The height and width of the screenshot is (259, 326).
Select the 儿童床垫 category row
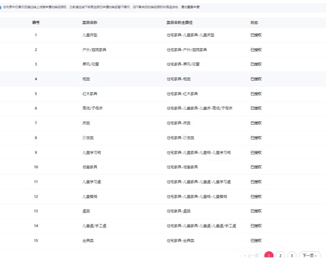pyautogui.click(x=163, y=35)
